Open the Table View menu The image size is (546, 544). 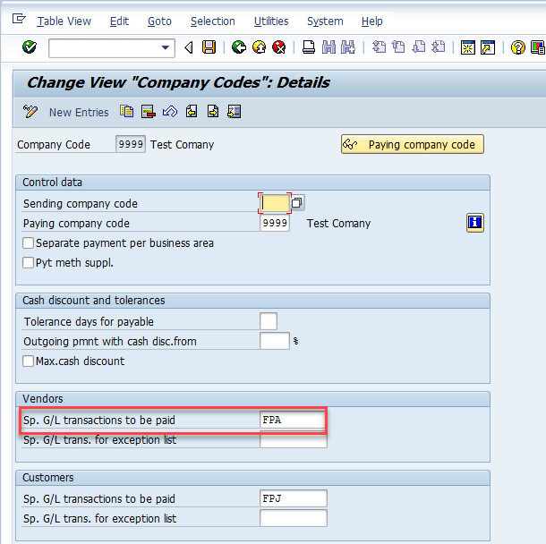64,21
